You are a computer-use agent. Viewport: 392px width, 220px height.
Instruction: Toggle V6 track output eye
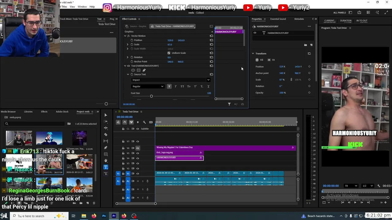[x=138, y=148]
